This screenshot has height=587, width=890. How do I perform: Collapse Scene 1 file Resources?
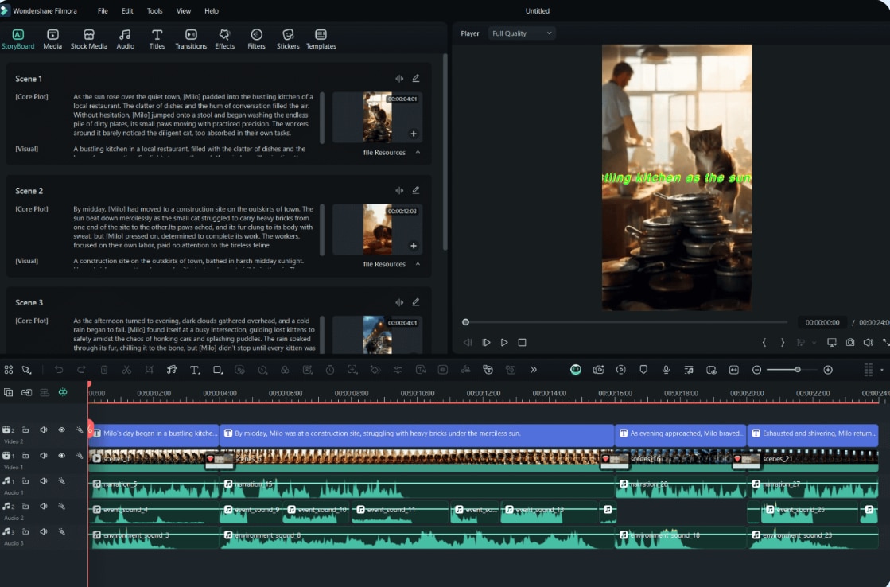(418, 152)
